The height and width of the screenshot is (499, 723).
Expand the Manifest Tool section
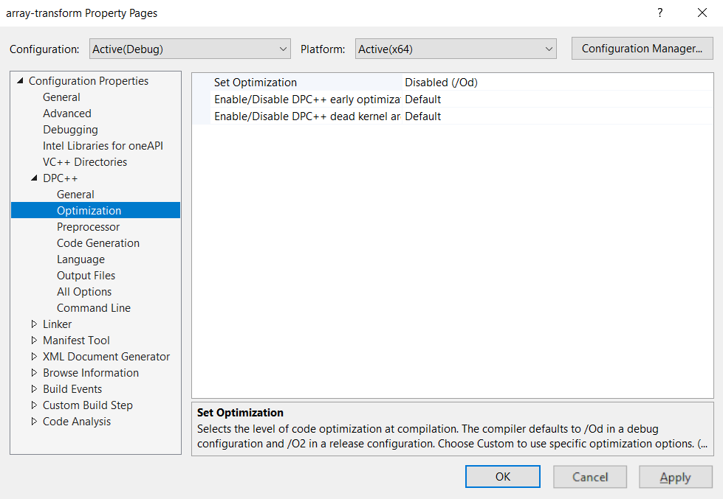pyautogui.click(x=34, y=340)
